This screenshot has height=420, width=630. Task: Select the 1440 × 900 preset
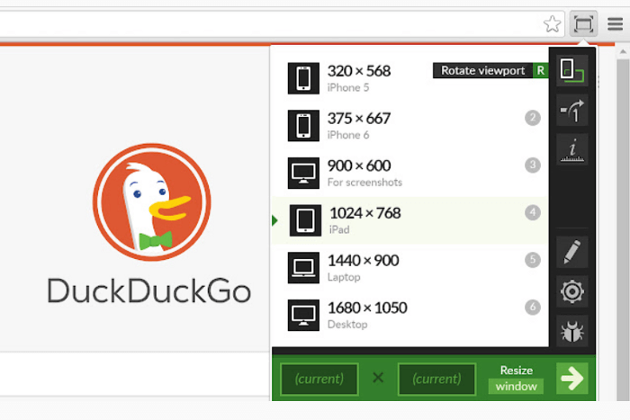(x=410, y=268)
